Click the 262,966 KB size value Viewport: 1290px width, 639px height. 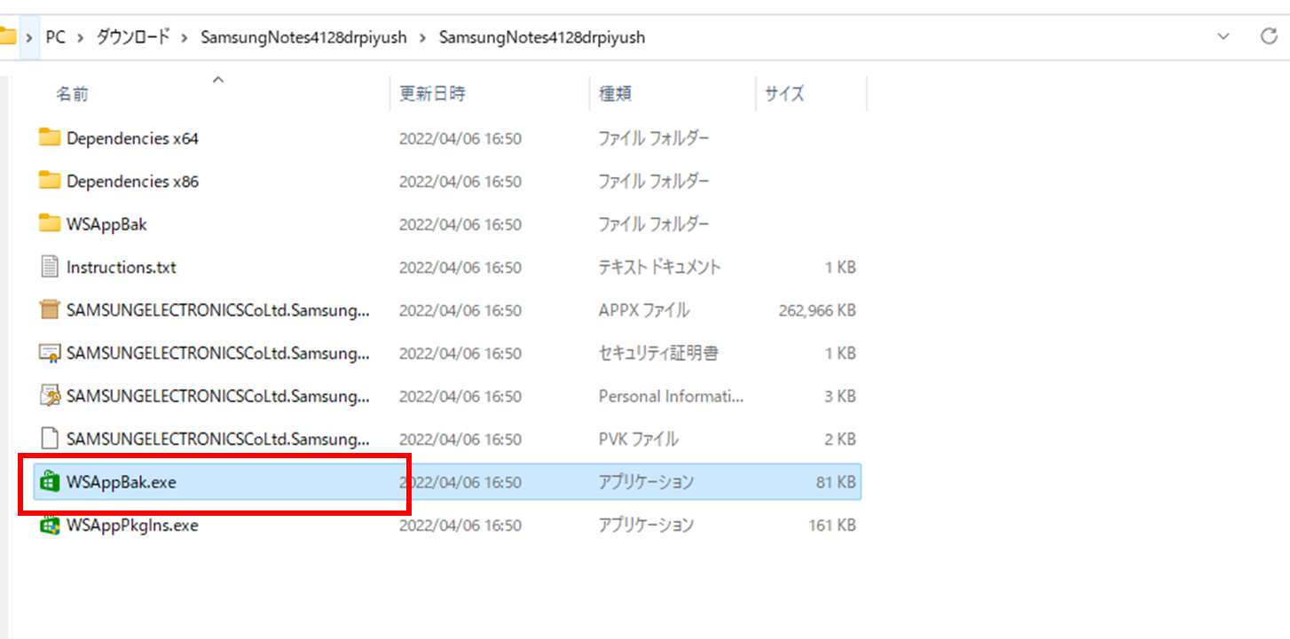817,310
